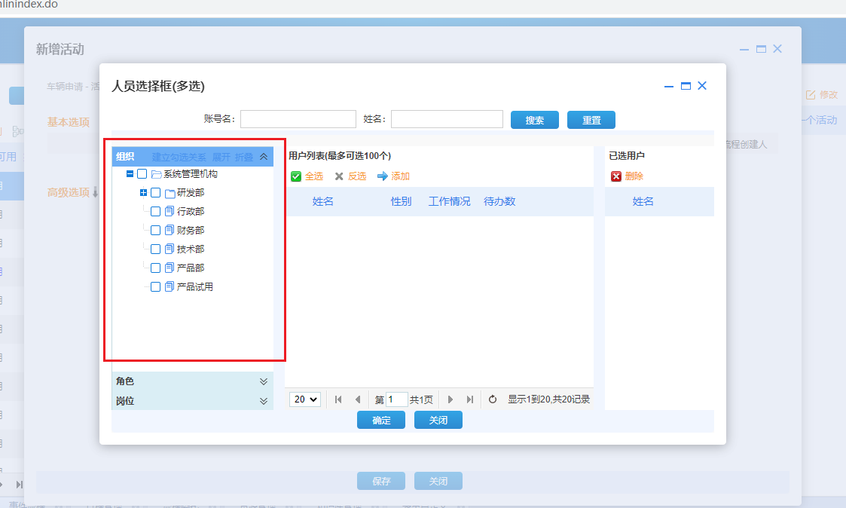Image resolution: width=846 pixels, height=508 pixels.
Task: Go to first page in pager
Action: [x=338, y=399]
